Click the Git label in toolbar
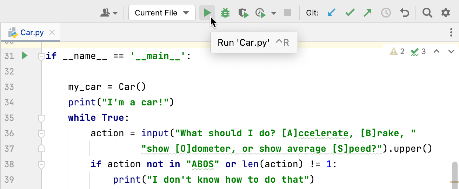 click(312, 13)
